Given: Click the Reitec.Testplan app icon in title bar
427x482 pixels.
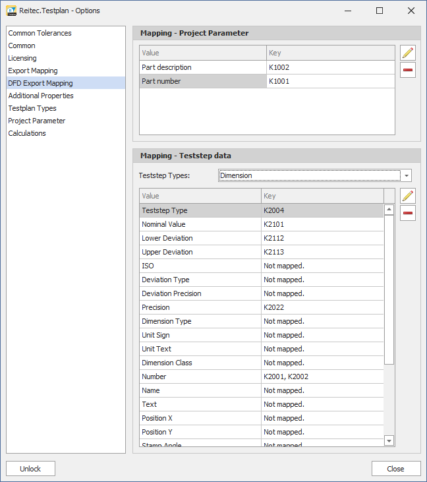Looking at the screenshot, I should (11, 11).
